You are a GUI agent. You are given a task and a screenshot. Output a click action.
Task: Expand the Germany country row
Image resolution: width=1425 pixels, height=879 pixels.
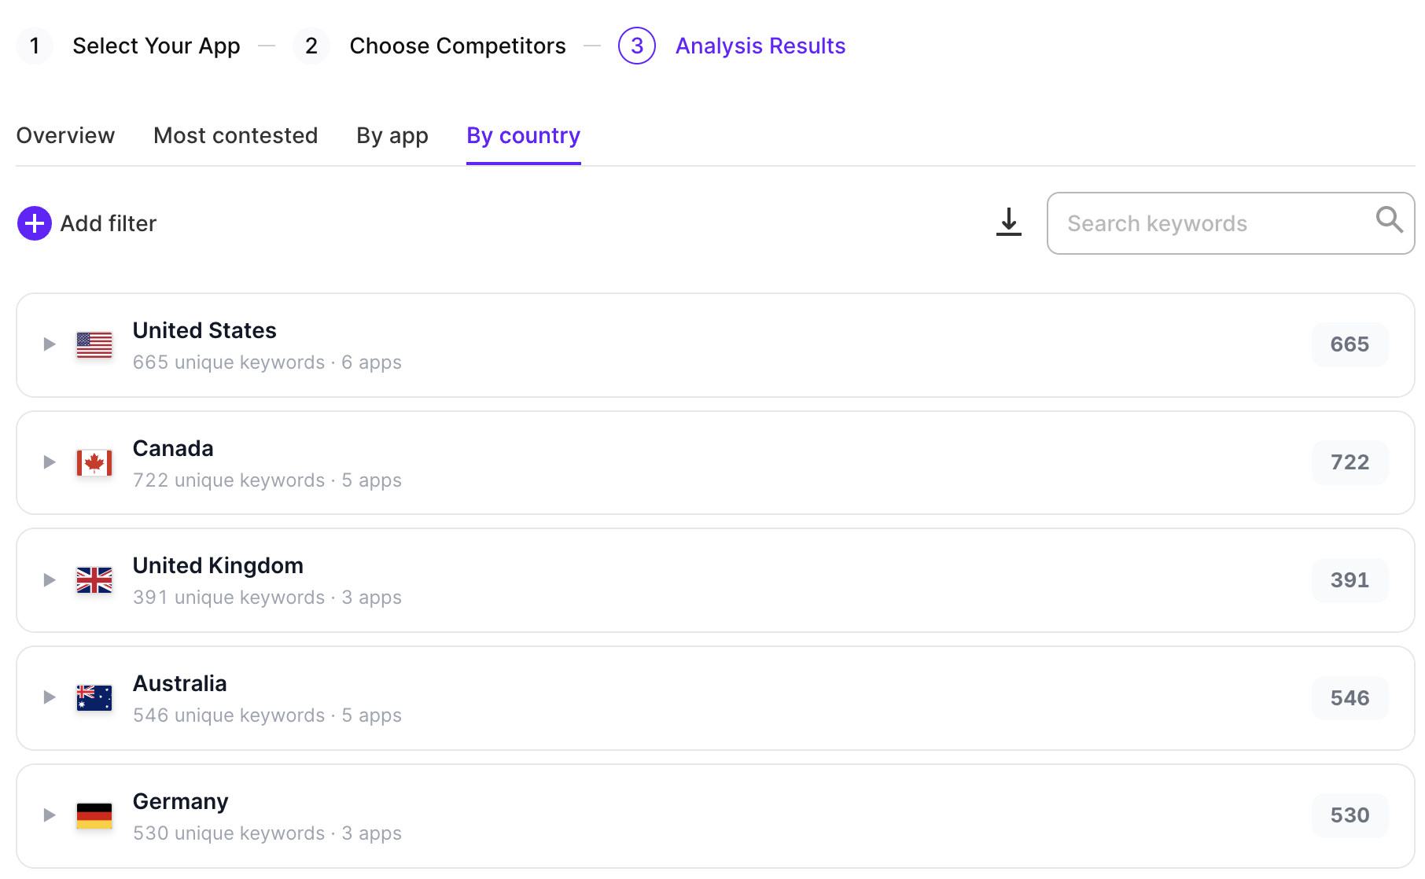(48, 815)
